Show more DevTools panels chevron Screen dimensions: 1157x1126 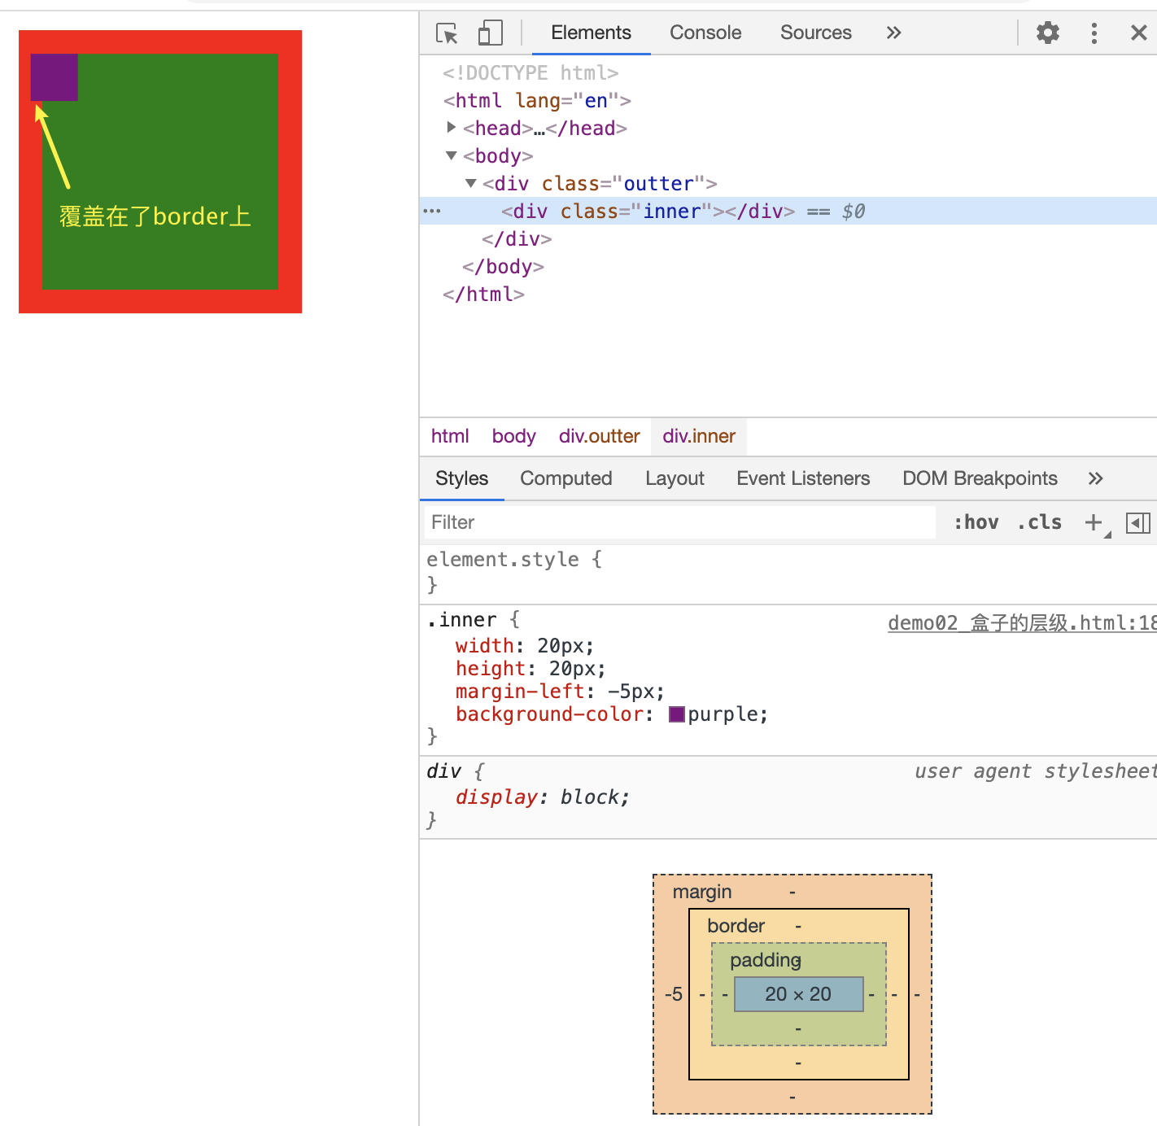coord(894,33)
